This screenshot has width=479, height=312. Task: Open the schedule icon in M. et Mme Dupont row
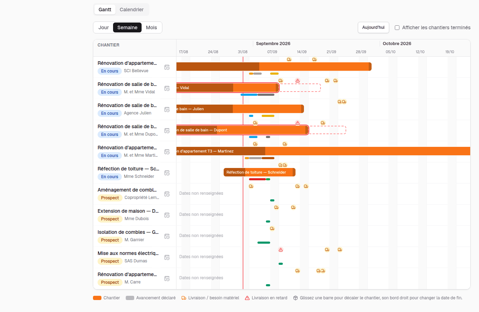[167, 131]
